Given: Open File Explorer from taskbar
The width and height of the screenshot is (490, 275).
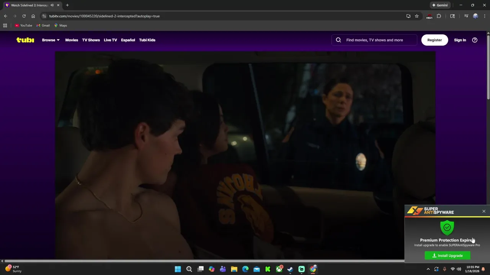Looking at the screenshot, I should point(234,269).
